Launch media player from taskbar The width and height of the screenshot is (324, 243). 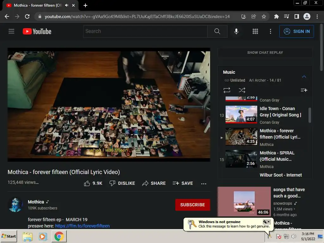43,237
